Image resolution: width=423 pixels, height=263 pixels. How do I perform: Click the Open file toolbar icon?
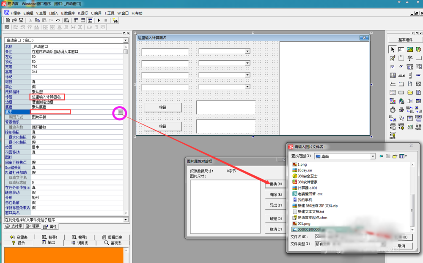click(x=14, y=20)
